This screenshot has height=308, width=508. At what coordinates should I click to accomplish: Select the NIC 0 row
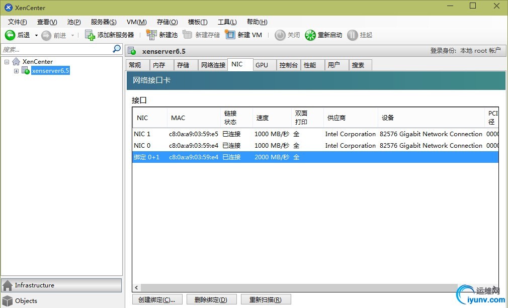(315, 146)
